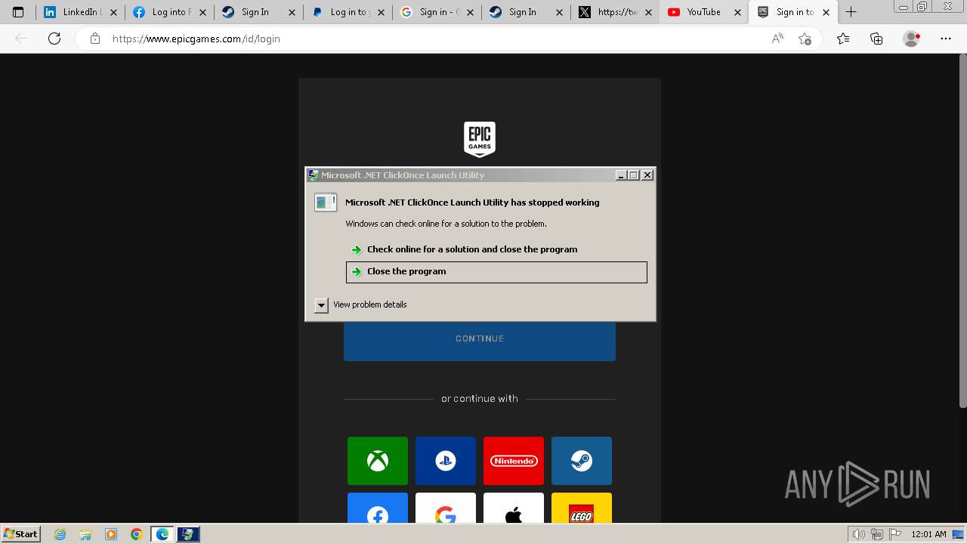The height and width of the screenshot is (544, 967).
Task: Sign in with Facebook tile
Action: coord(378,508)
